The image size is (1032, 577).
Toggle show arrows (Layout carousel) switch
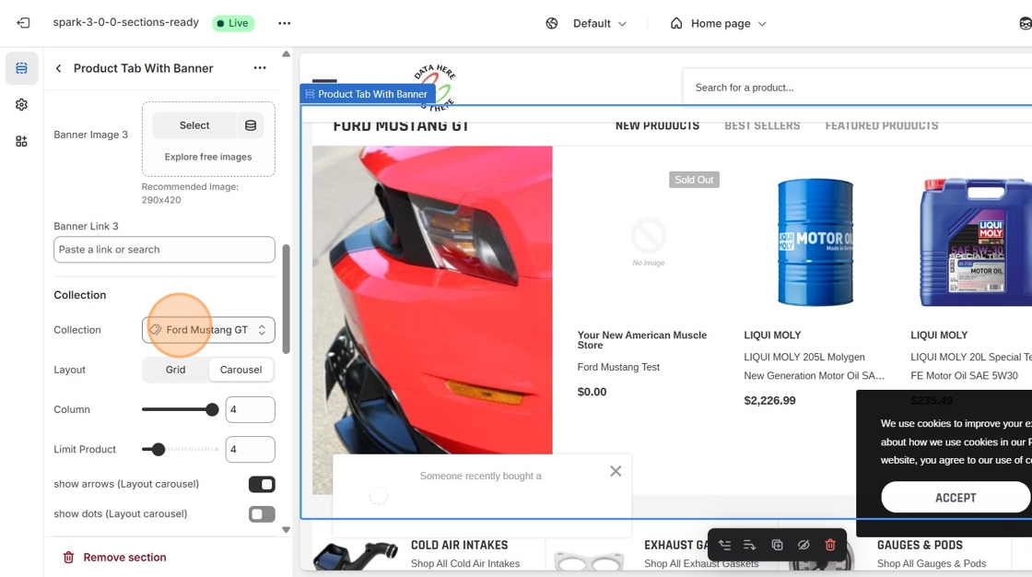tap(262, 485)
